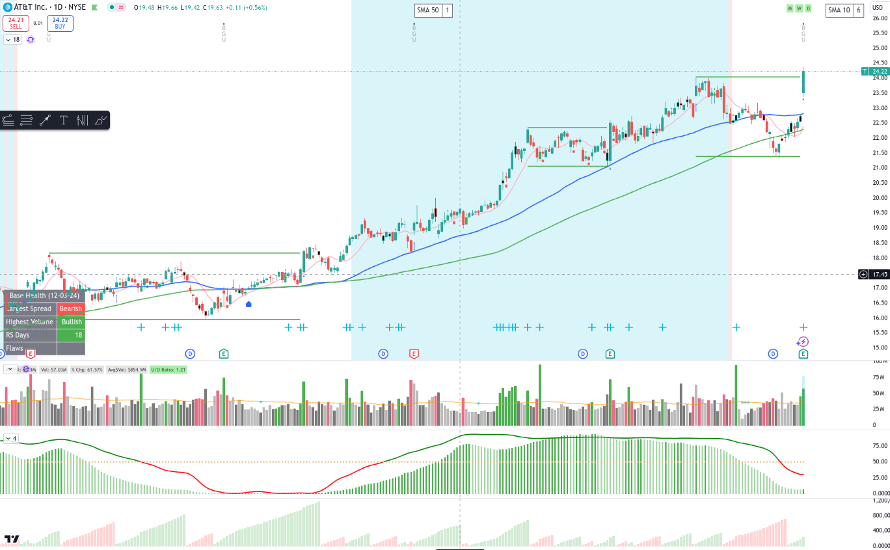Screen dimensions: 890x550
Task: Open the red earnings marker under the blue-shaded zone
Action: point(414,353)
